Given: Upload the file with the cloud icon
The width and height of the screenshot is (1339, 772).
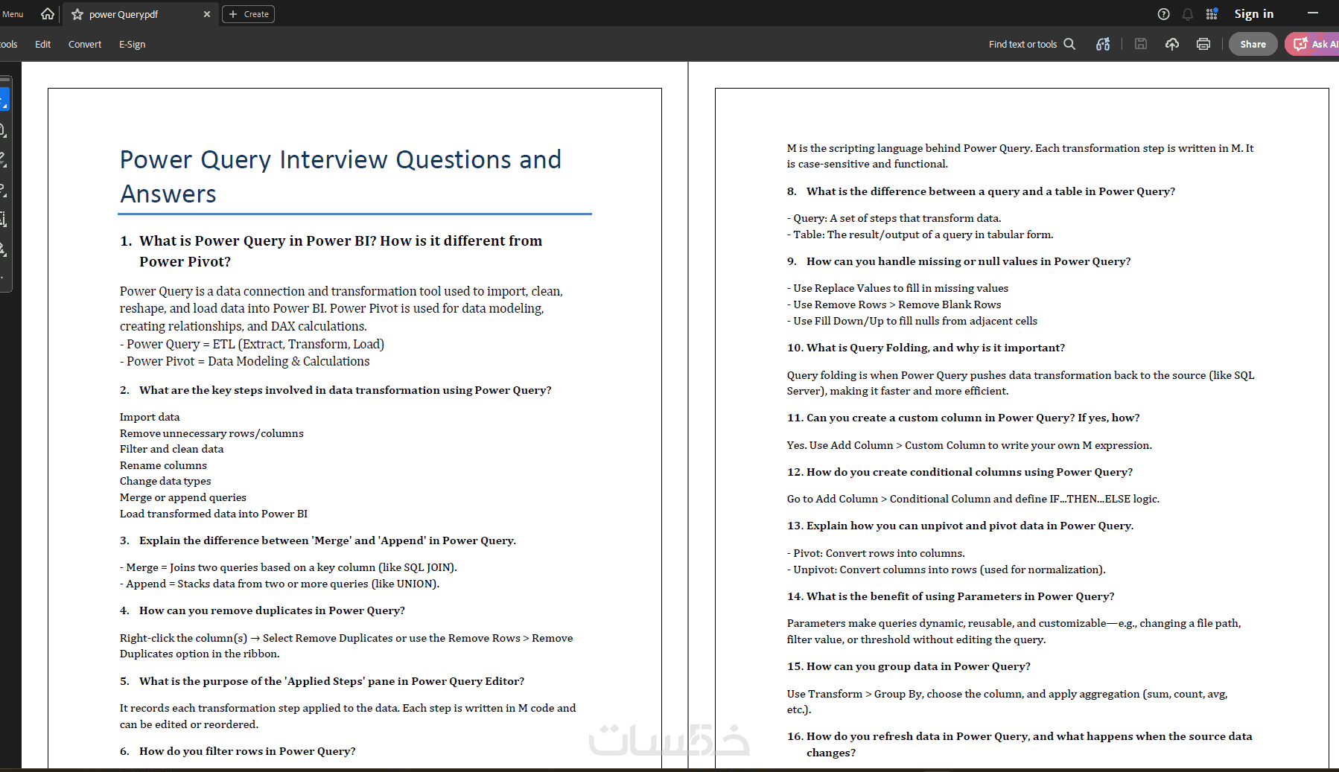Looking at the screenshot, I should pos(1172,44).
